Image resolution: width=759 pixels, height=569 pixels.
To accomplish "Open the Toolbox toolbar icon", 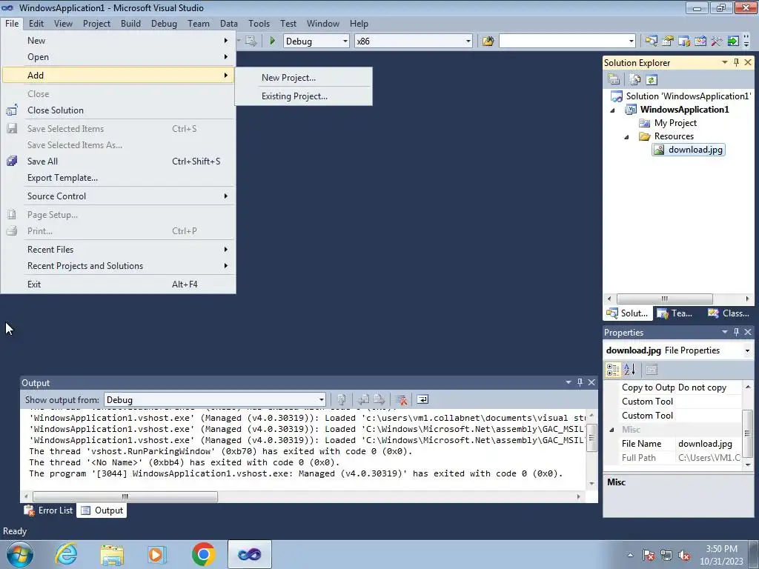I will pyautogui.click(x=717, y=41).
